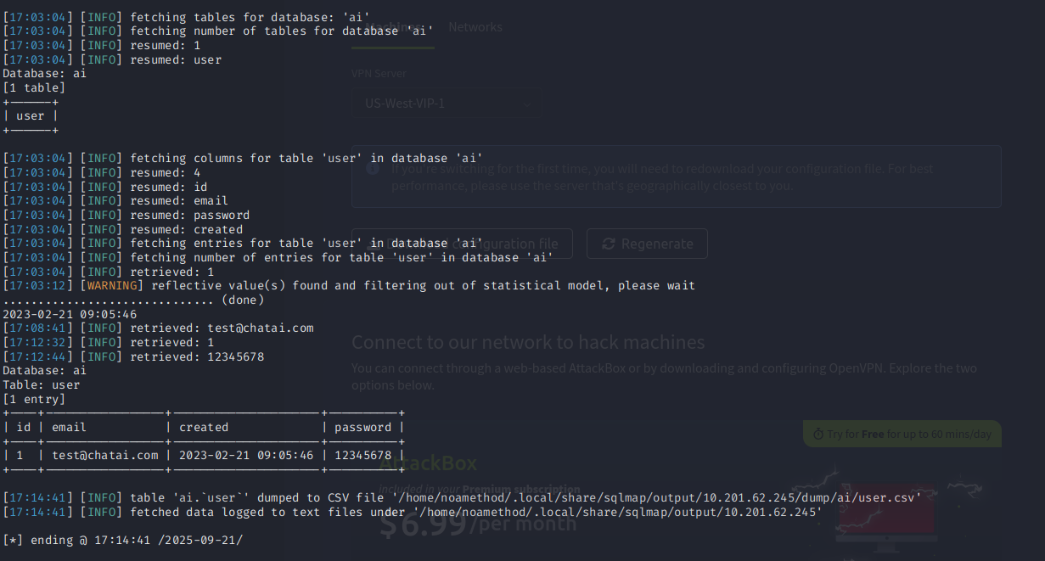Image resolution: width=1045 pixels, height=561 pixels.
Task: Click test@chatai.com in the results table
Action: click(105, 456)
